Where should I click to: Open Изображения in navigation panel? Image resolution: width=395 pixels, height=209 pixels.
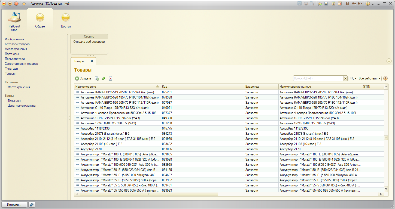[14, 39]
